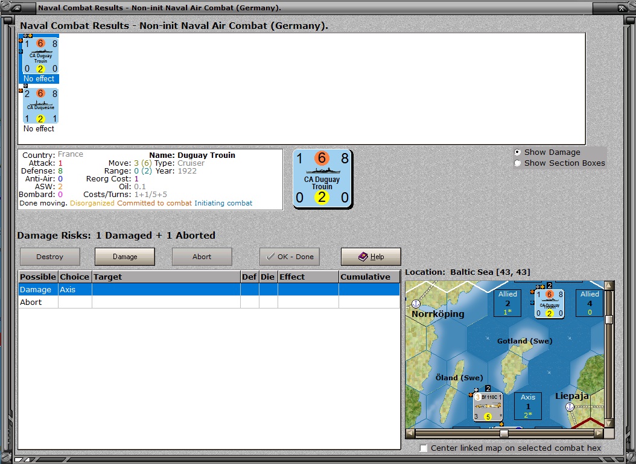Click the Allied 4 section box on map

pyautogui.click(x=590, y=303)
